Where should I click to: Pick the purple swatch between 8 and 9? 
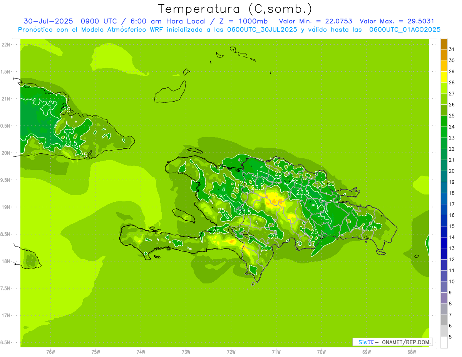point(444,298)
